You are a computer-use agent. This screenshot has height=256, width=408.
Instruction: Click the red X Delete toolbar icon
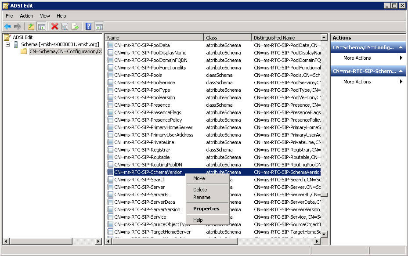[54, 26]
